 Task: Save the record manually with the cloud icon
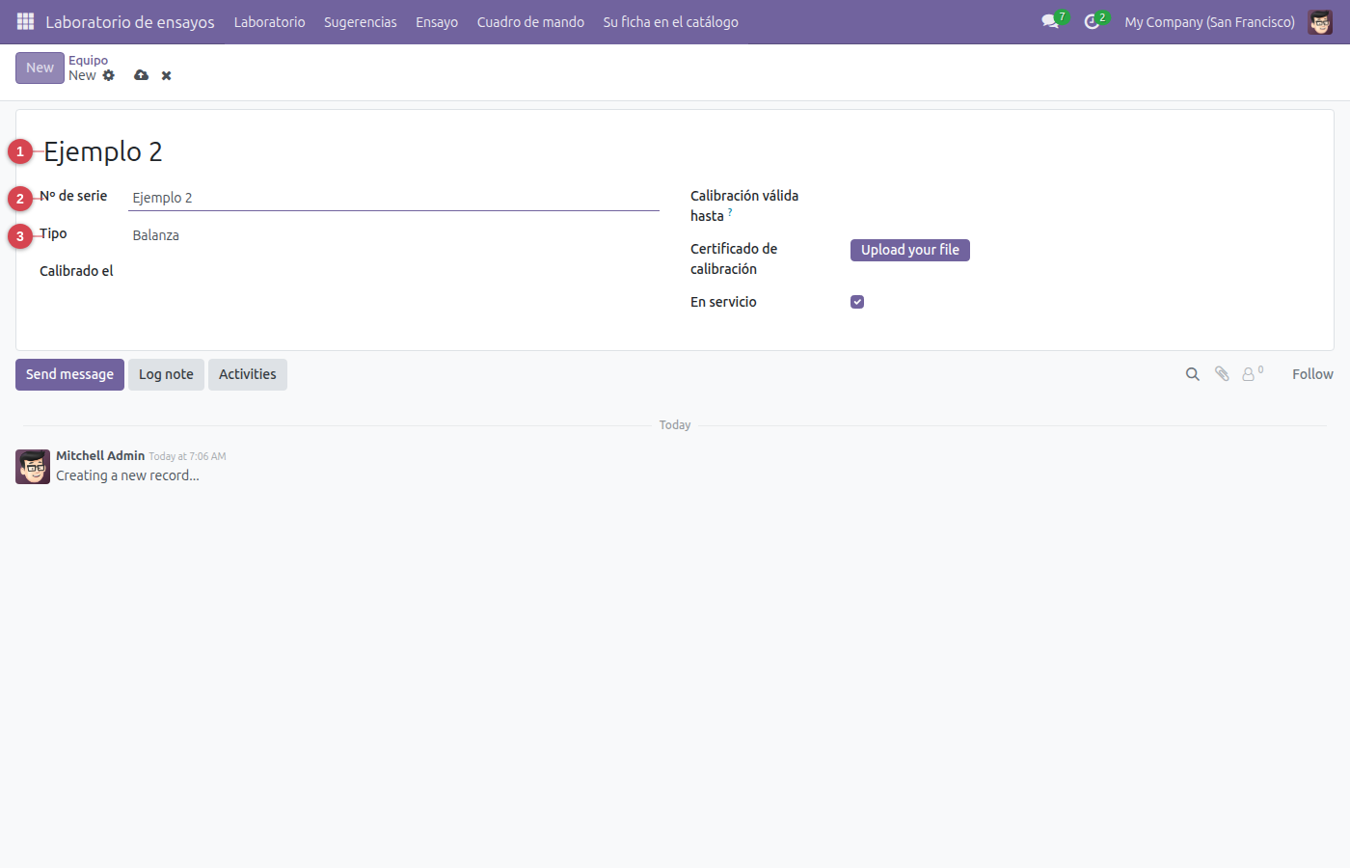(x=142, y=75)
